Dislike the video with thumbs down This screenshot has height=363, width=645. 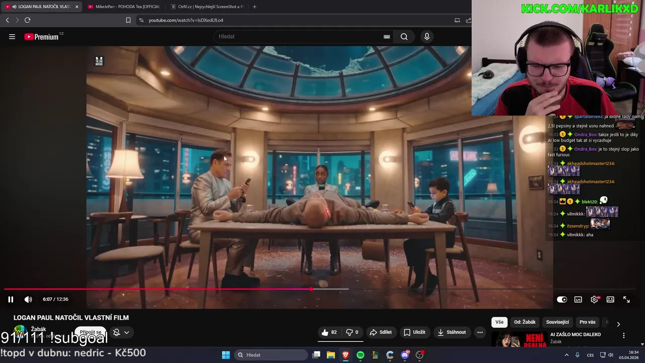point(352,332)
